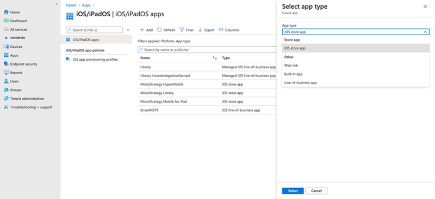Image resolution: width=435 pixels, height=199 pixels.
Task: Open Troubleshooting + support wrench icon
Action: pyautogui.click(x=6, y=107)
